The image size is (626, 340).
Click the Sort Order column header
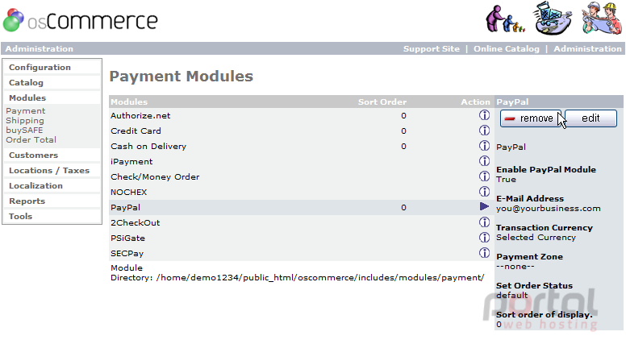pos(382,102)
